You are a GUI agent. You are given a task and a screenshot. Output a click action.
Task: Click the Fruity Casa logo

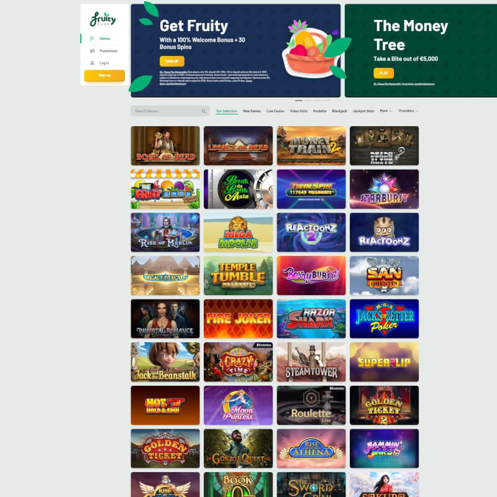103,19
